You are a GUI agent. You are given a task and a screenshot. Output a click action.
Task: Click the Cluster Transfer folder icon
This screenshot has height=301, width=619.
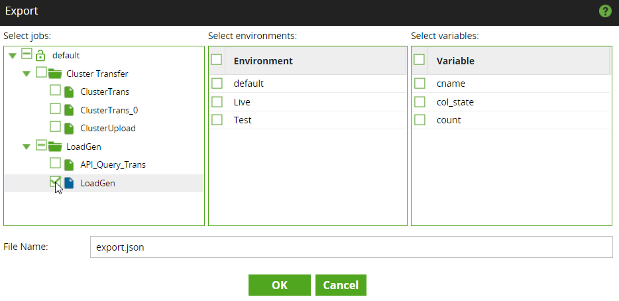tap(55, 74)
